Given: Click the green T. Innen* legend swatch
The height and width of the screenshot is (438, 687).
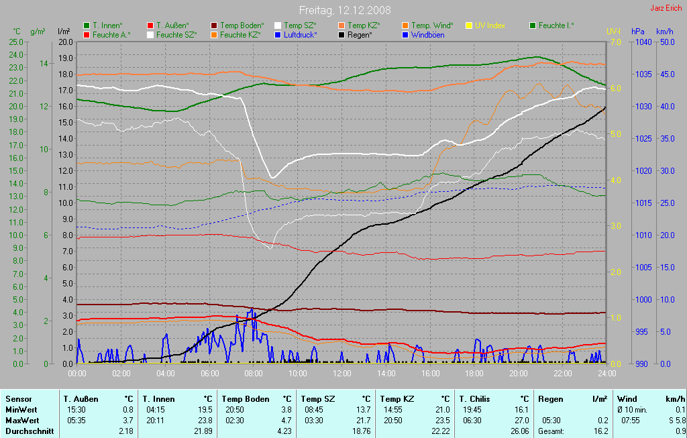Looking at the screenshot, I should coord(87,26).
